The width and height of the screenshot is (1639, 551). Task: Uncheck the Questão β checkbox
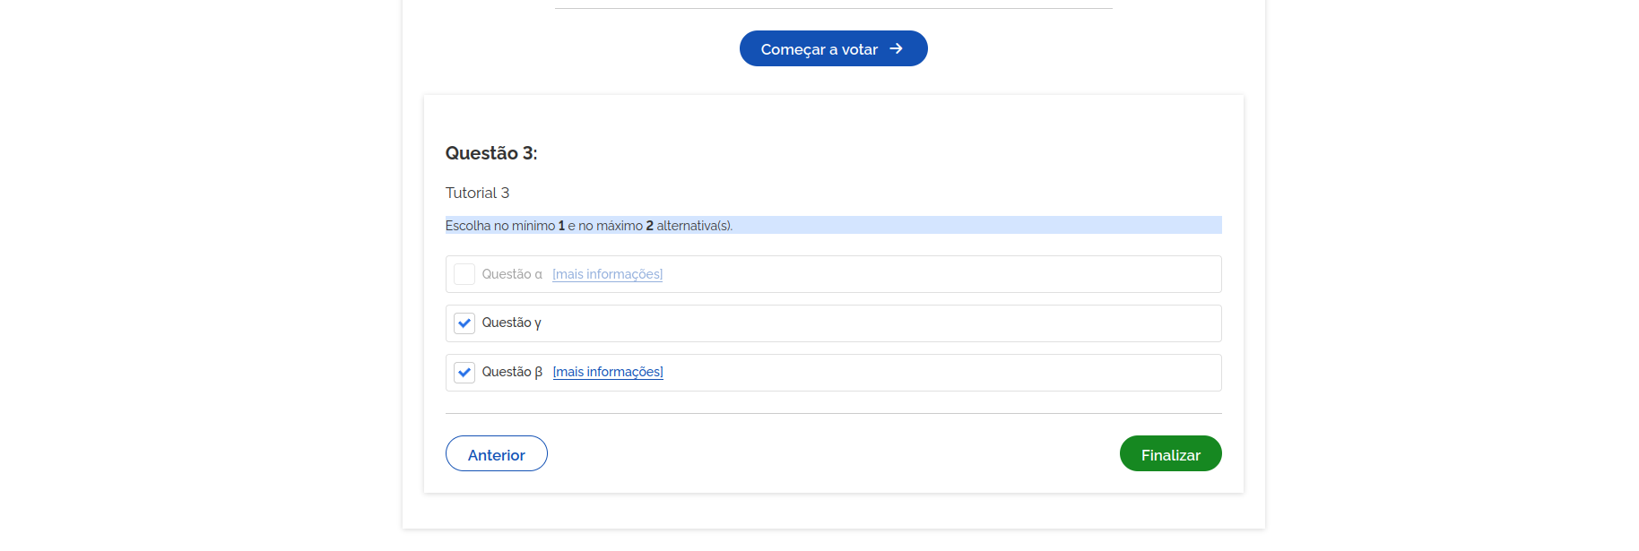coord(464,372)
